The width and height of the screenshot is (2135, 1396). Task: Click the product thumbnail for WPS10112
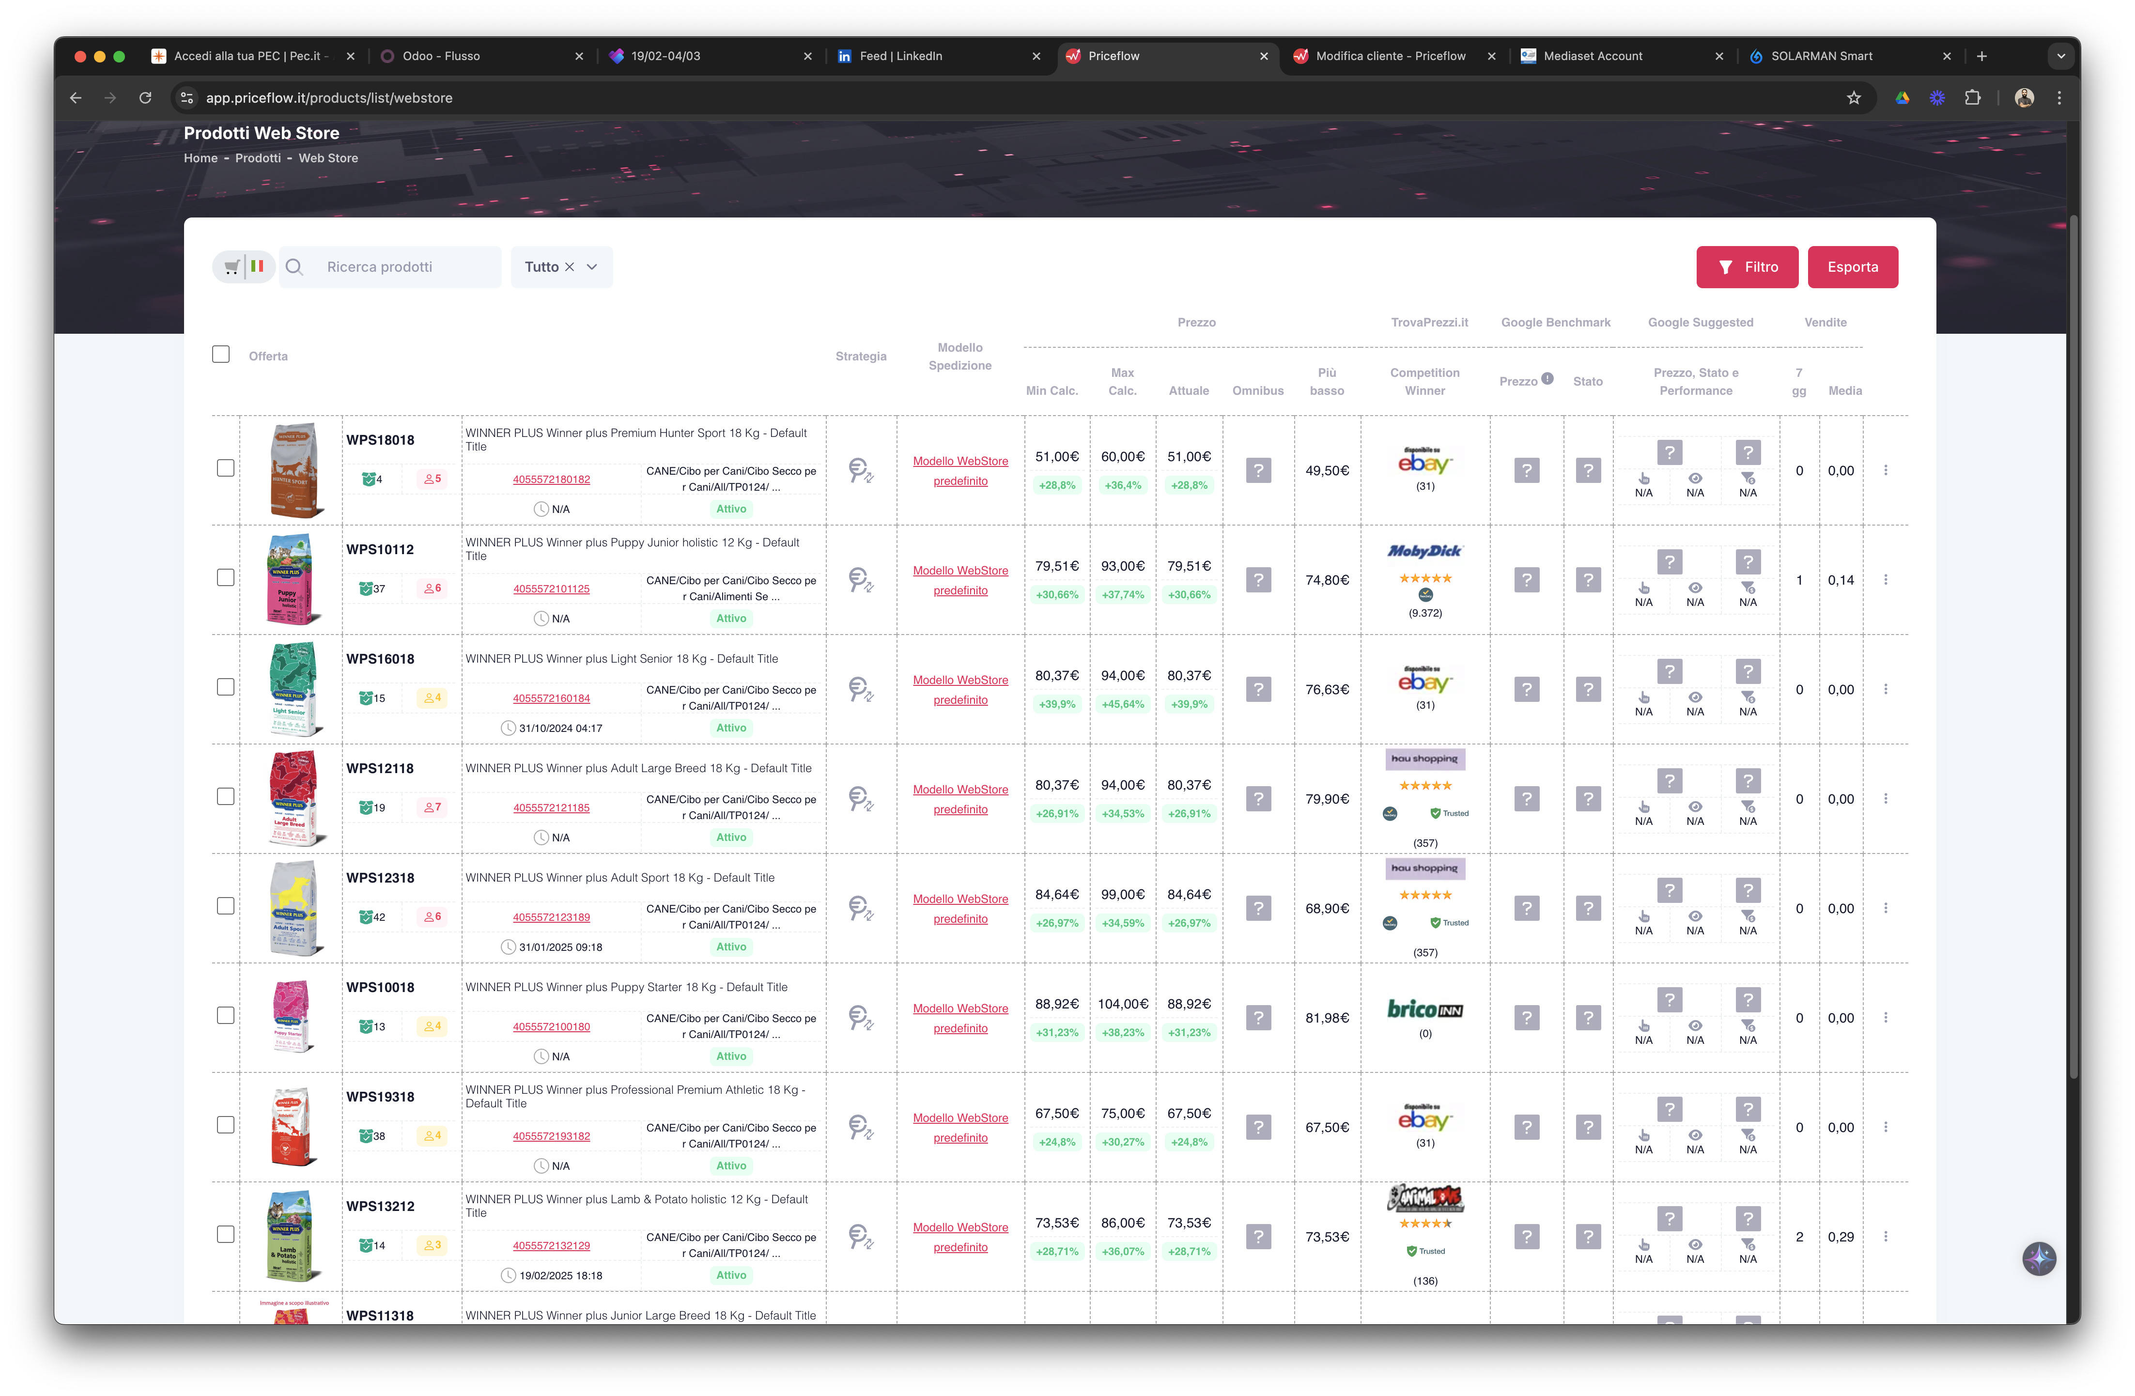point(294,580)
